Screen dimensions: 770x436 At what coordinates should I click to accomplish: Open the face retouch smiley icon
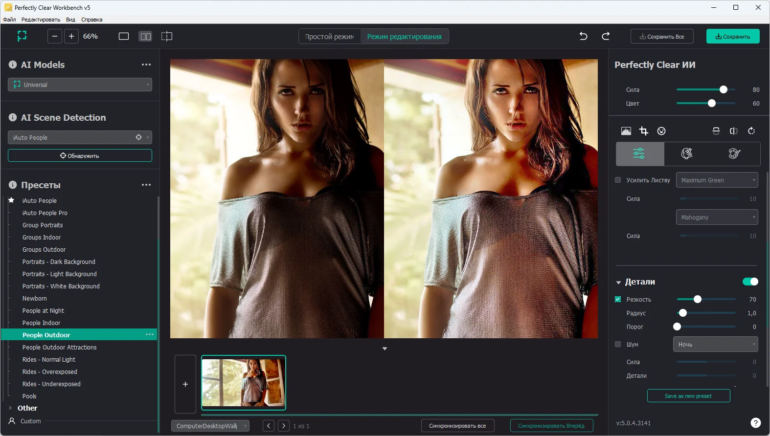coord(661,131)
